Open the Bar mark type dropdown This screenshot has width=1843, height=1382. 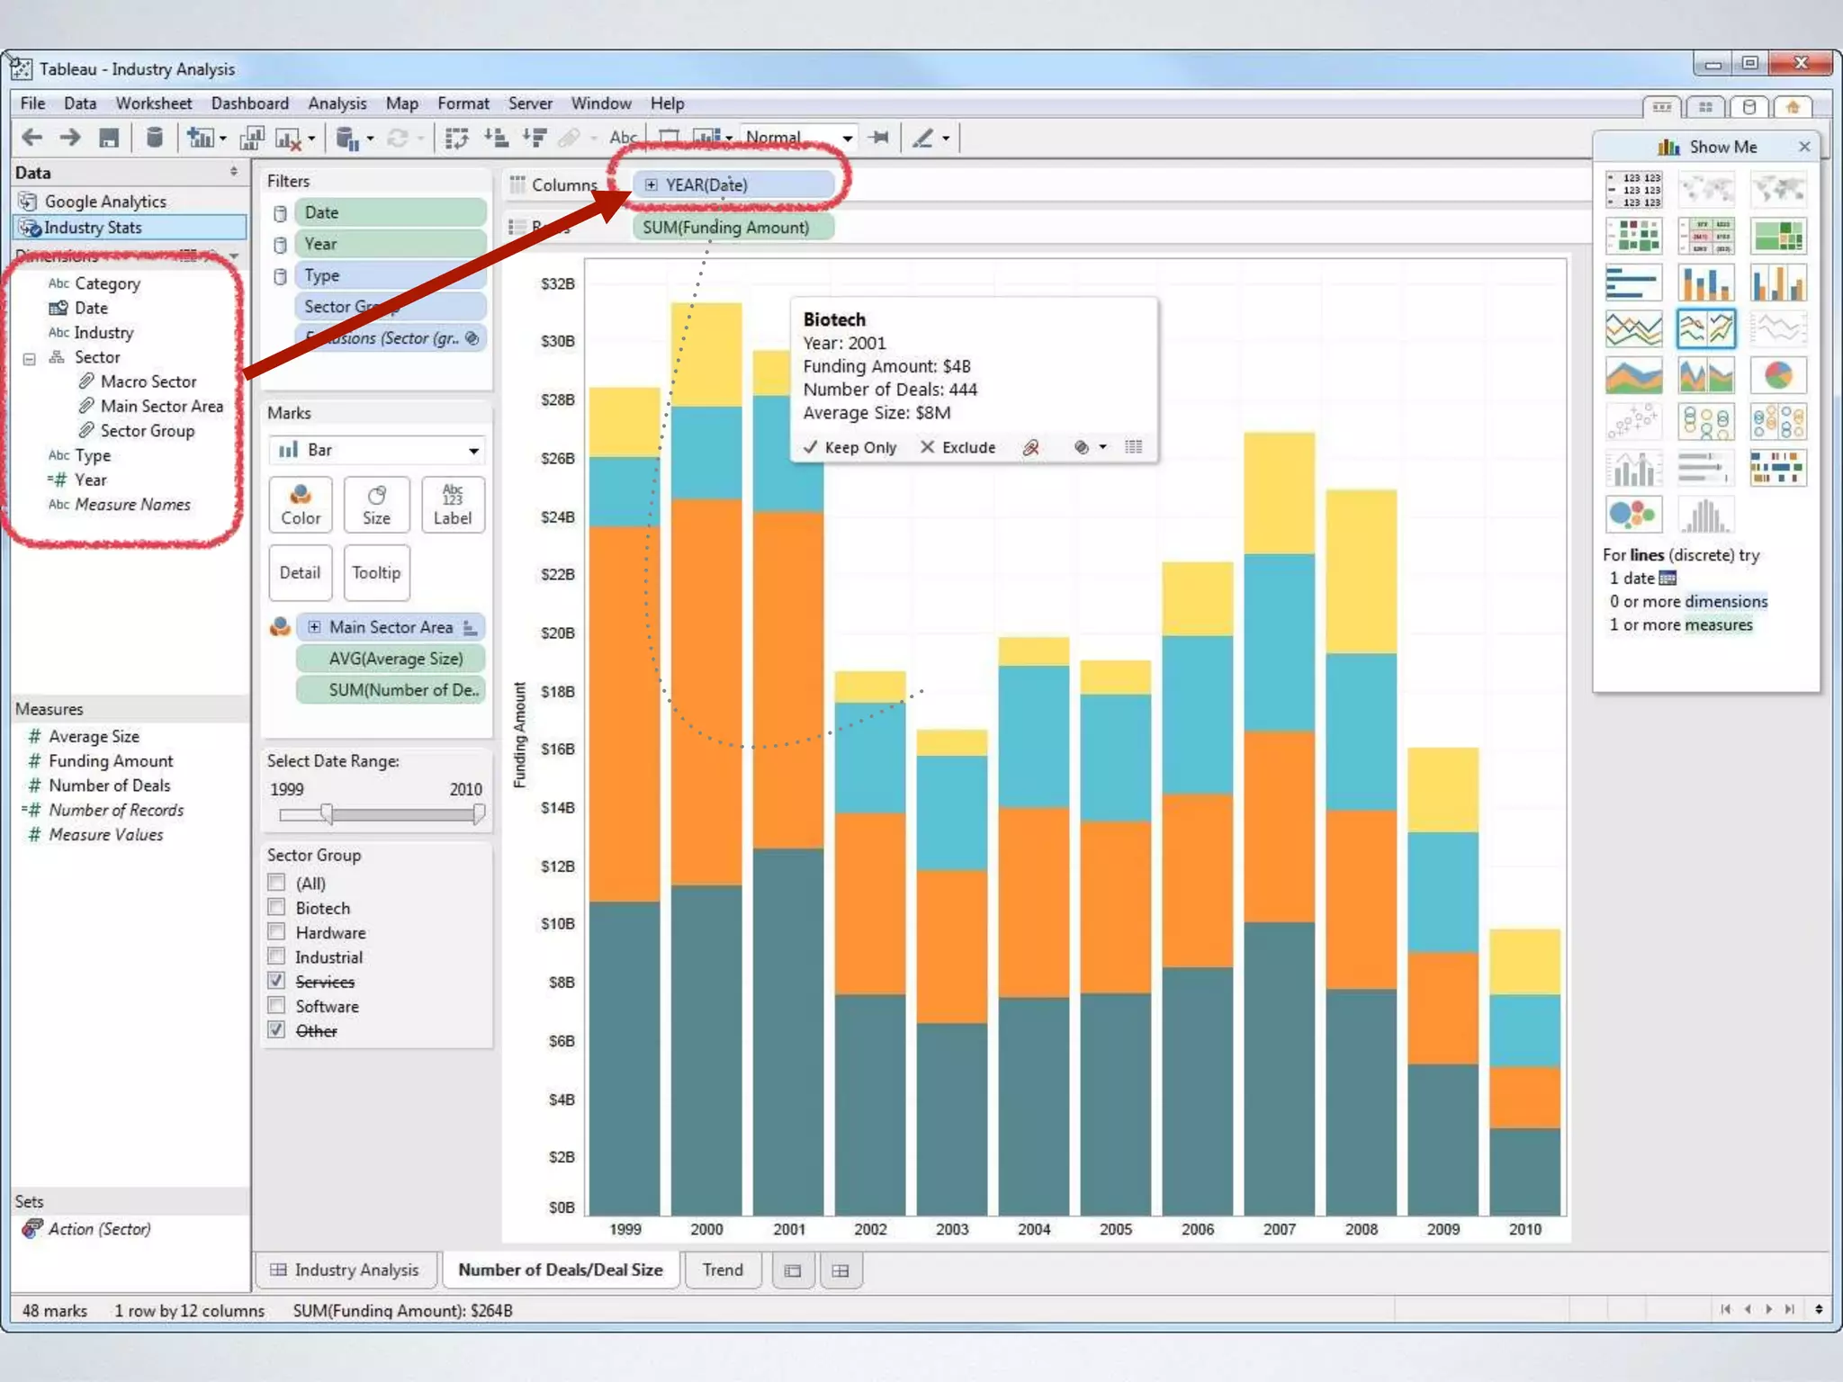pos(472,450)
